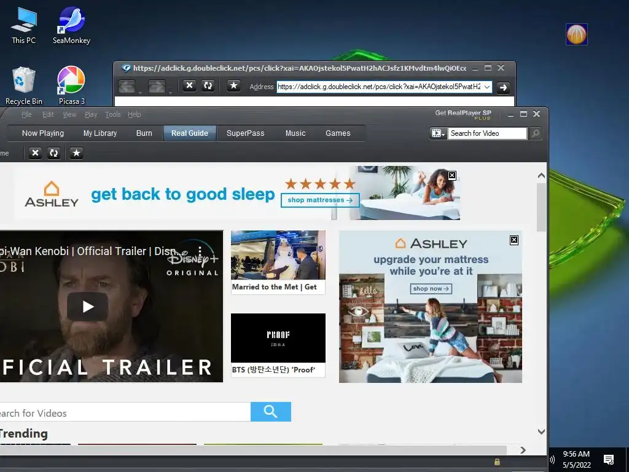Close the Ashley banner ad

point(451,175)
